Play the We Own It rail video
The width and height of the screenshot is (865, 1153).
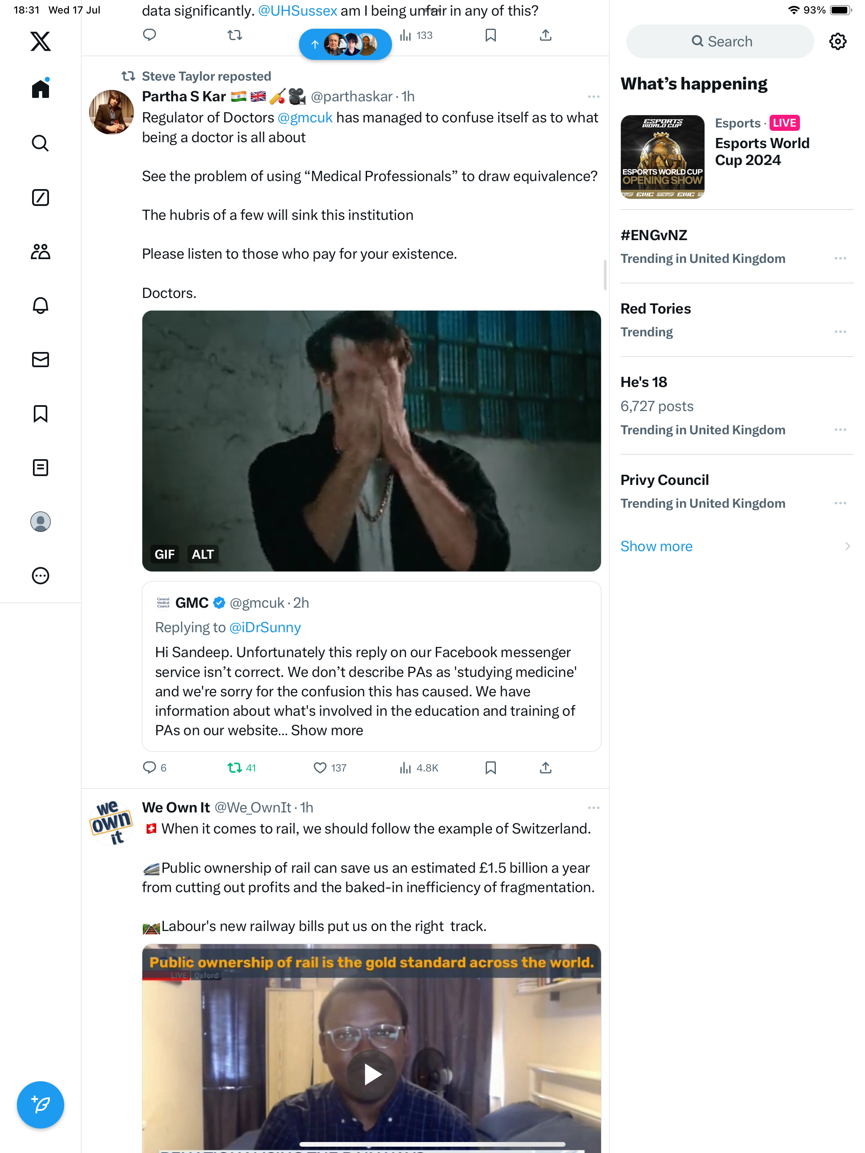pos(371,1075)
